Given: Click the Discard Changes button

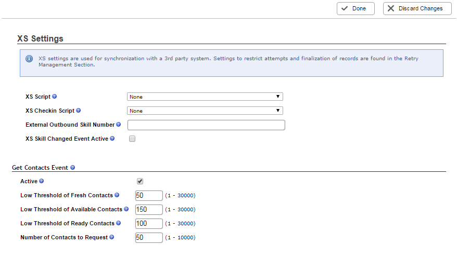Looking at the screenshot, I should (417, 8).
